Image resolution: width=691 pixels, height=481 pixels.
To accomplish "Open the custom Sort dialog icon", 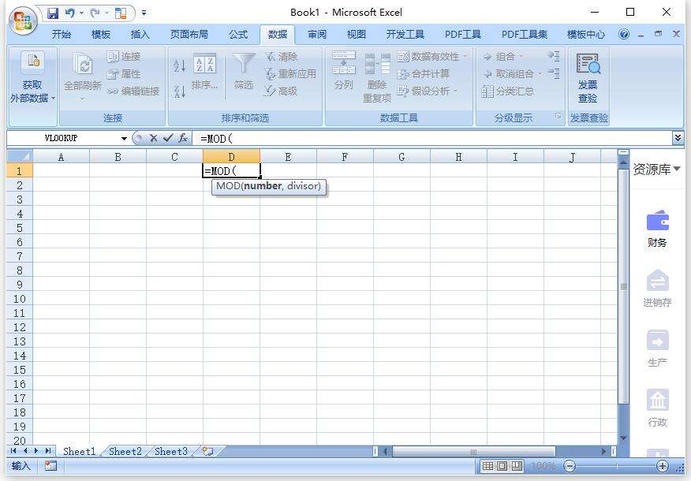I will pyautogui.click(x=205, y=63).
